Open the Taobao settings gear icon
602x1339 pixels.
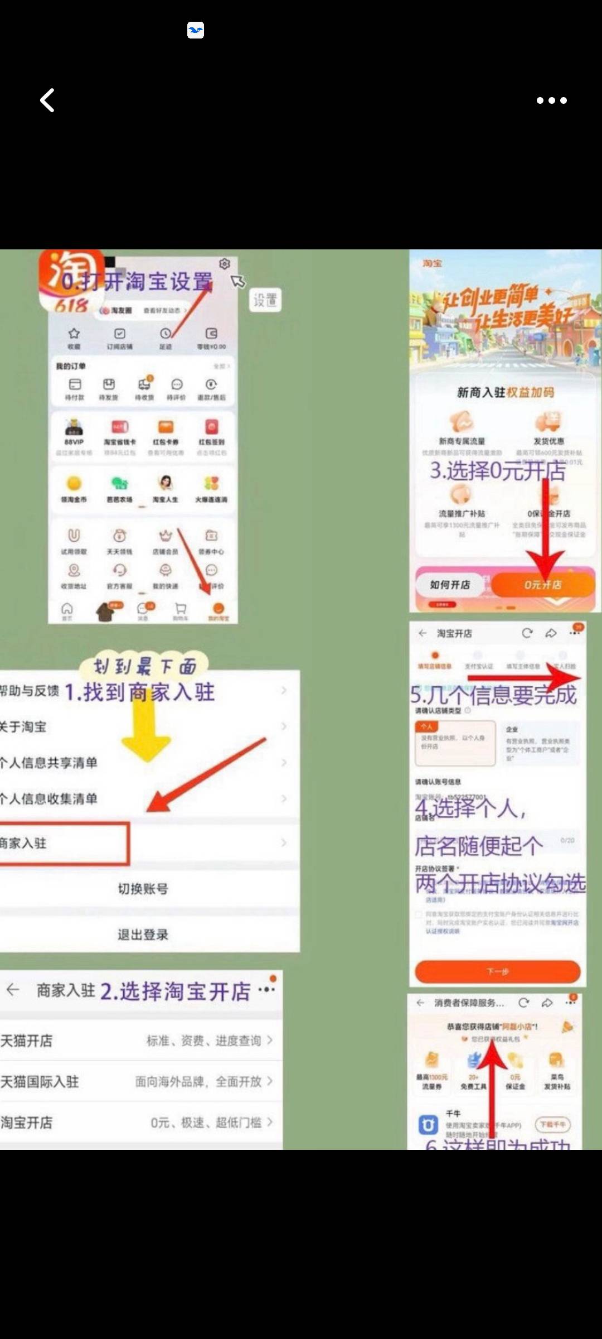[x=225, y=264]
